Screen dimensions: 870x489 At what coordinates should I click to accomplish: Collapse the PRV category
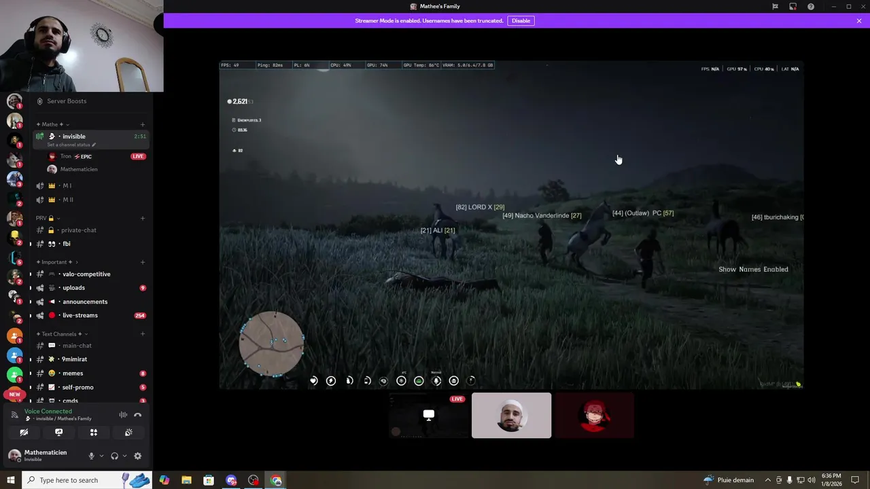point(48,218)
